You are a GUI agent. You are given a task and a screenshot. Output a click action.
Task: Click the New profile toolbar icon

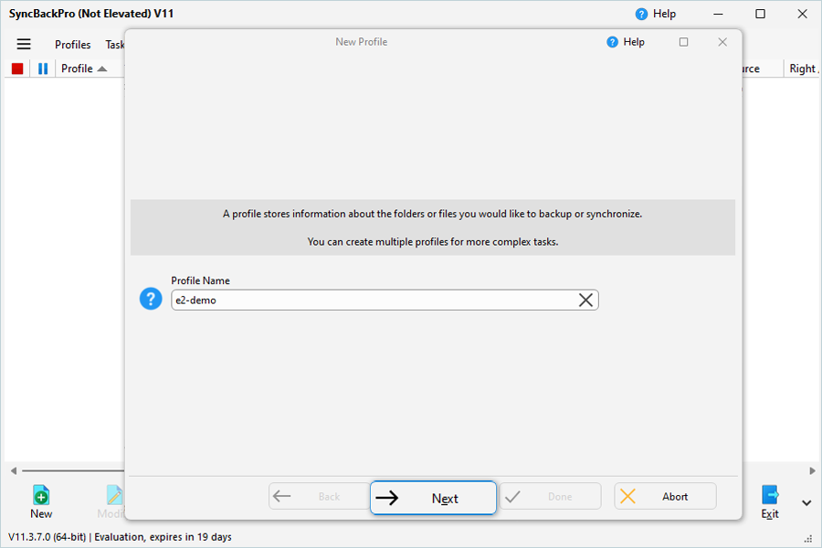[x=41, y=501]
